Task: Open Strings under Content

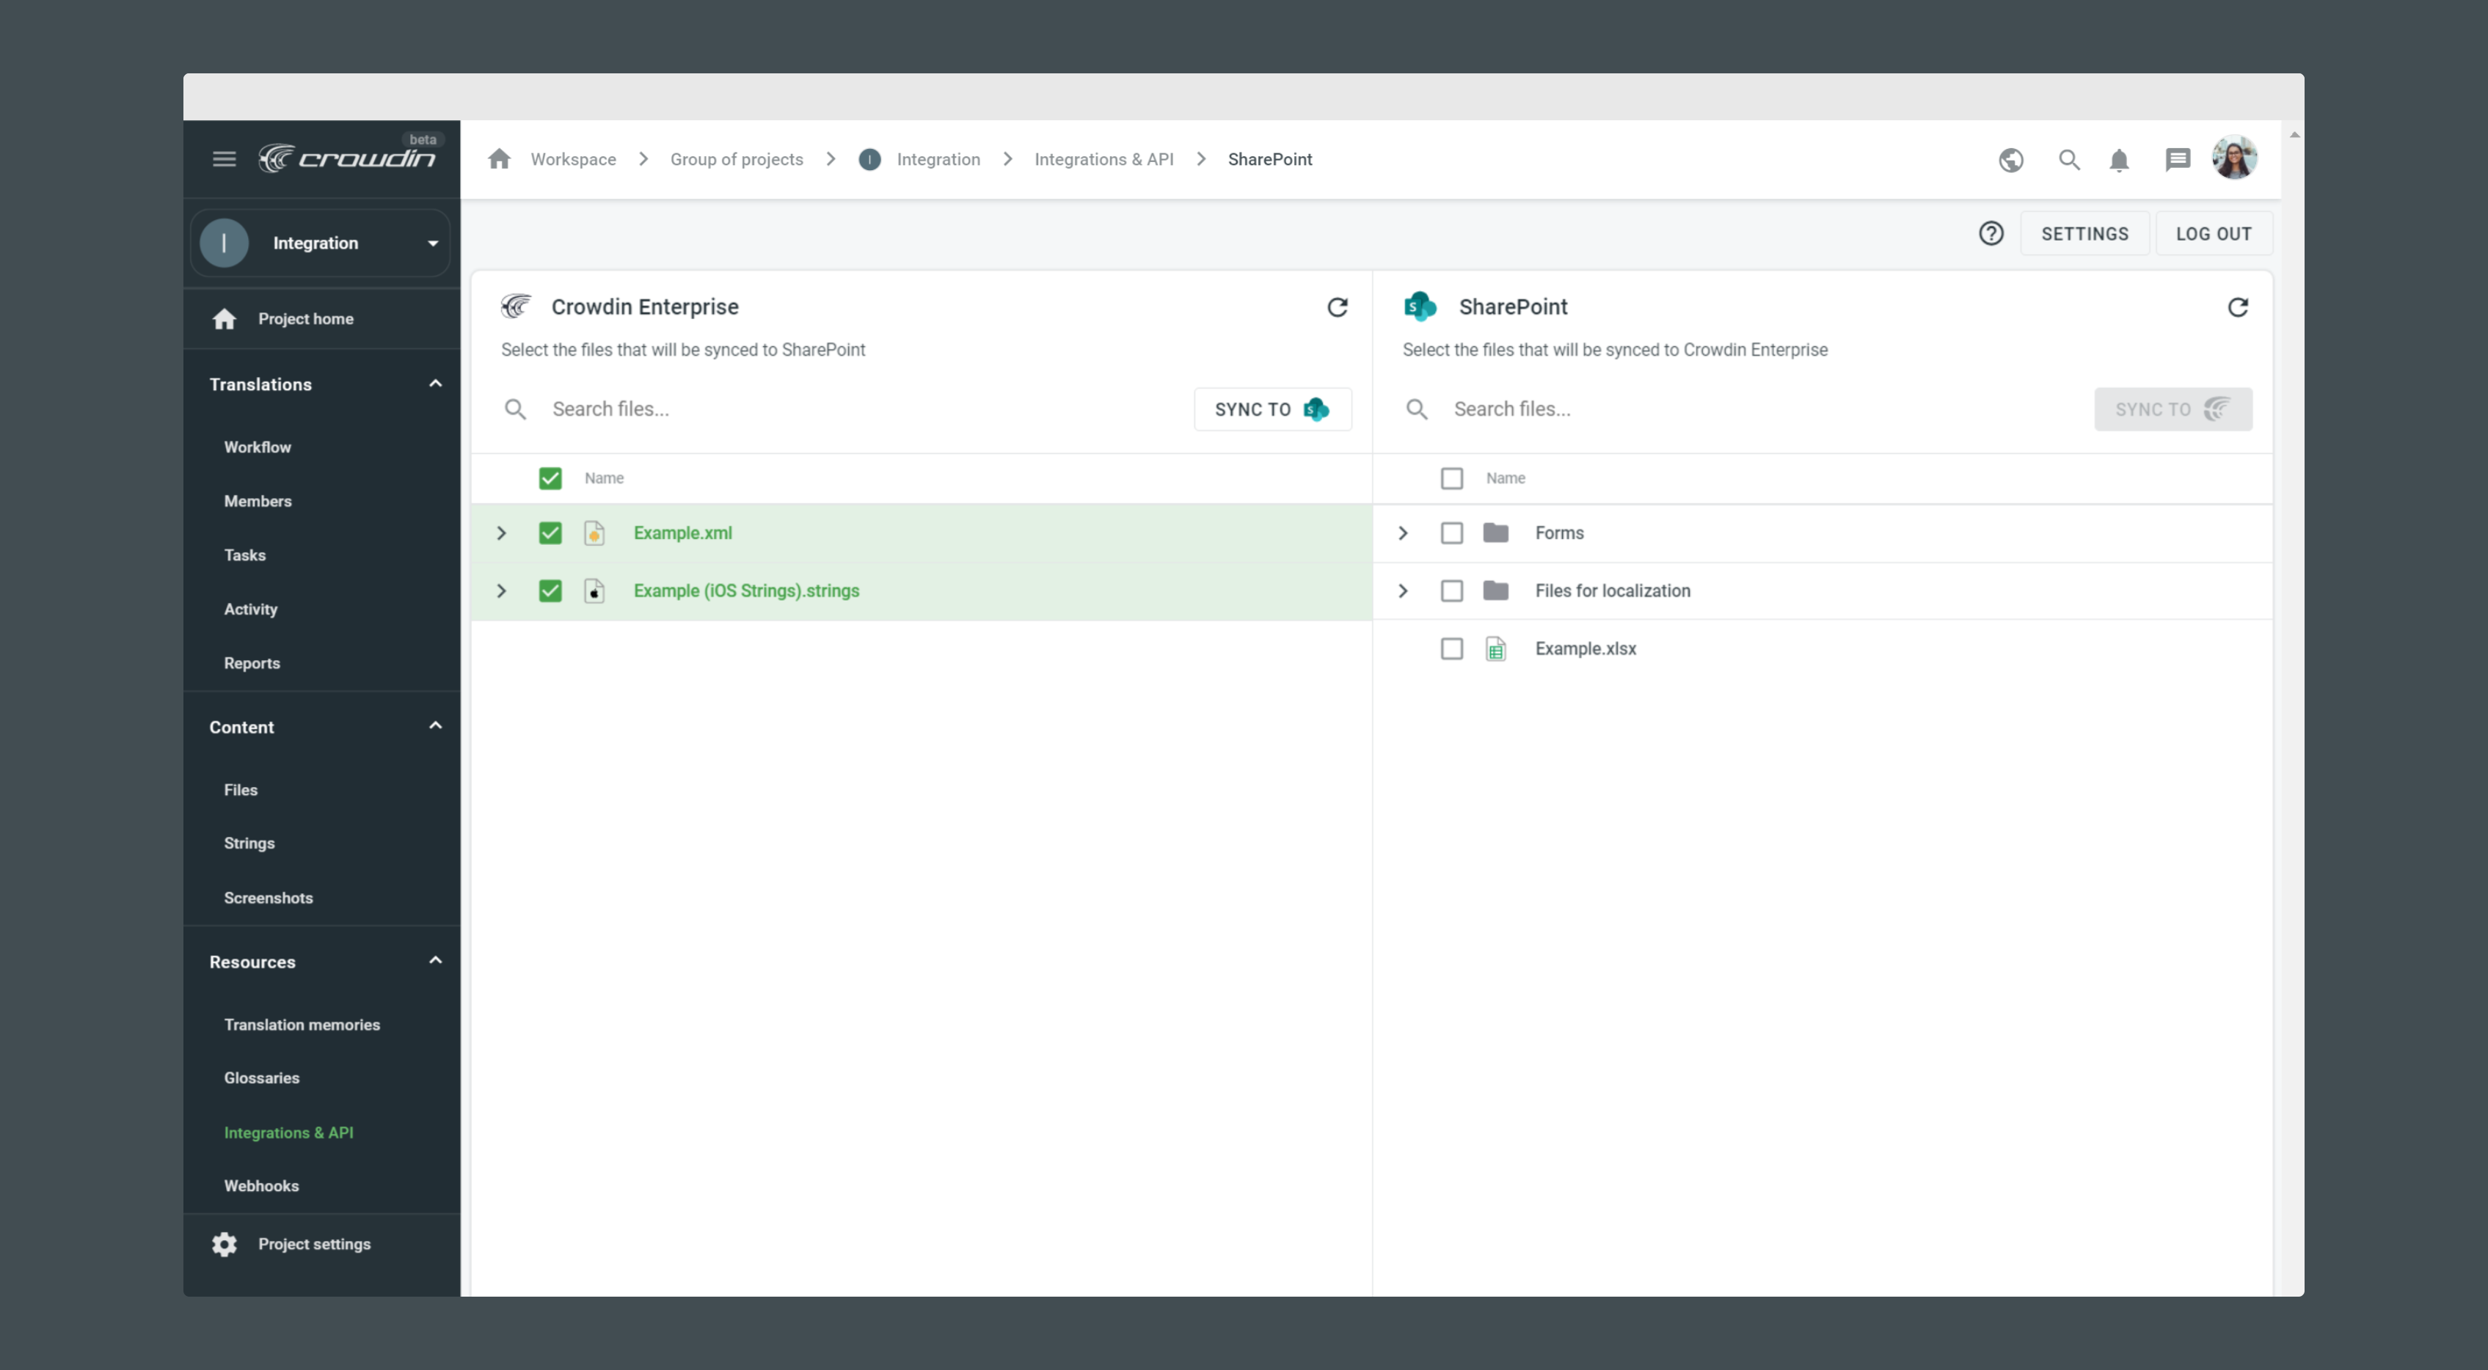Action: pyautogui.click(x=249, y=843)
